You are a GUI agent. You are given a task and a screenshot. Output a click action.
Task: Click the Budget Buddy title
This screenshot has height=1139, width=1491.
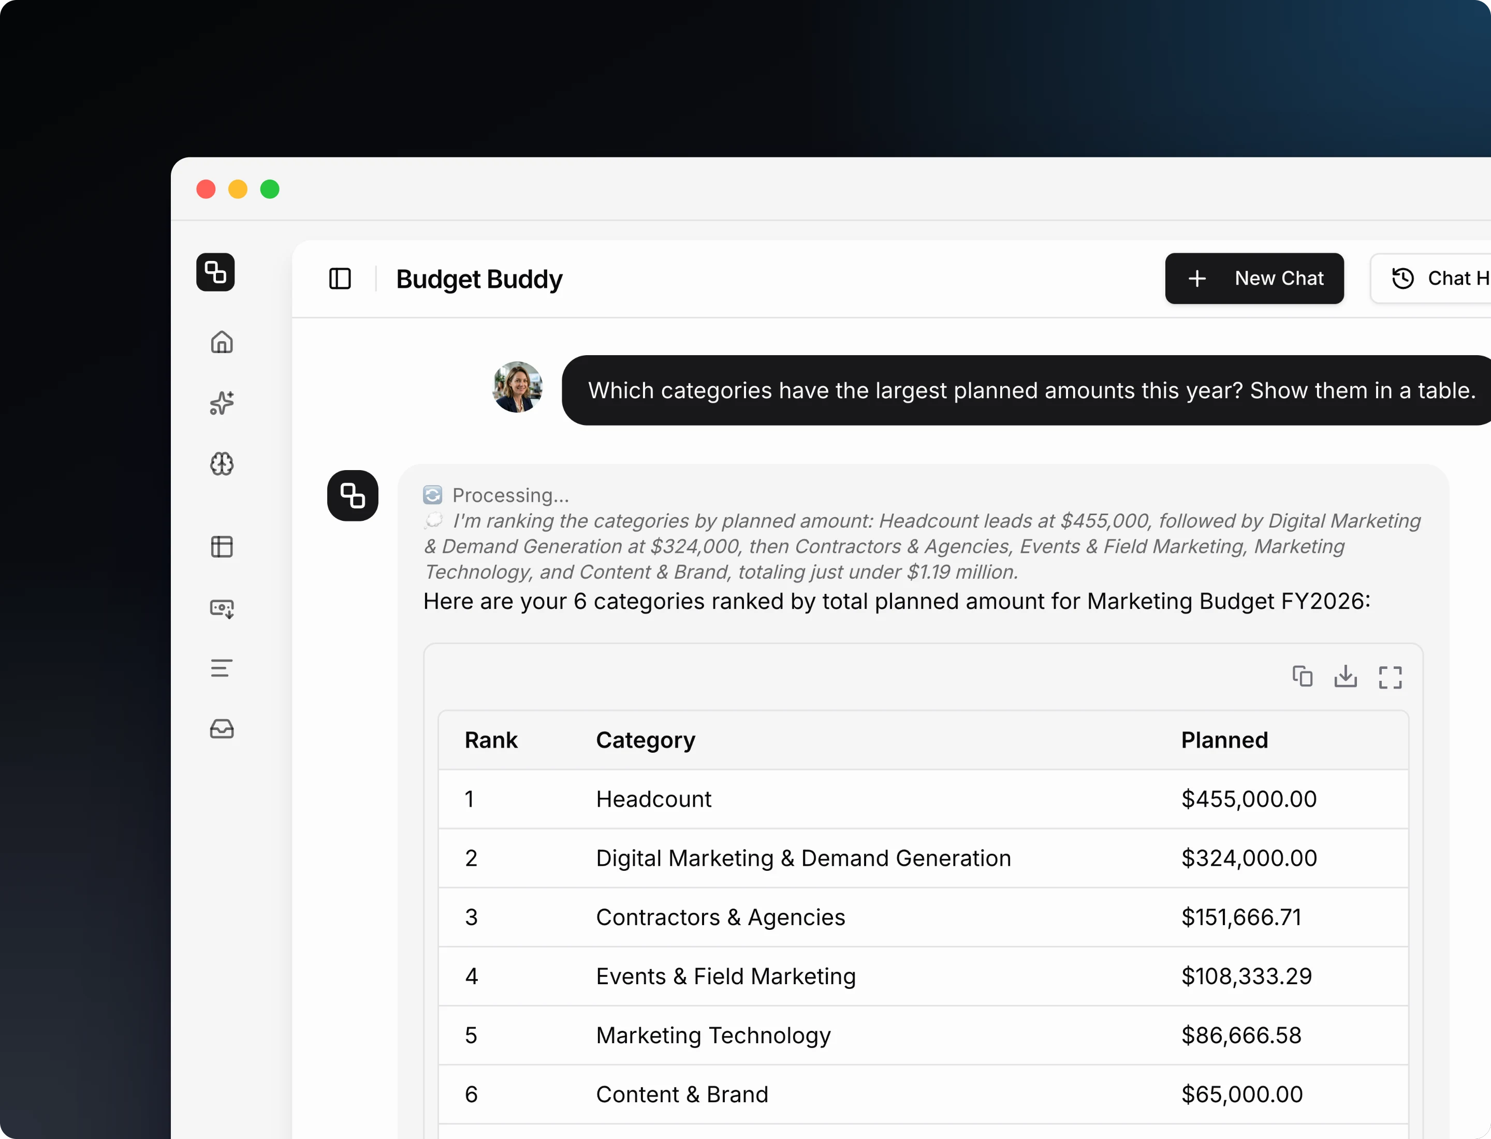point(479,280)
